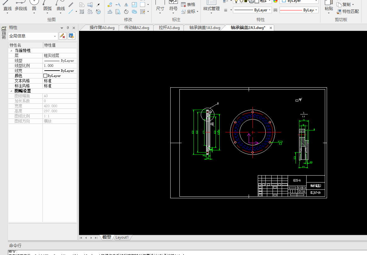The width and height of the screenshot is (367, 255).
Task: Click the 特性匹配 property match tool
Action: (348, 11)
